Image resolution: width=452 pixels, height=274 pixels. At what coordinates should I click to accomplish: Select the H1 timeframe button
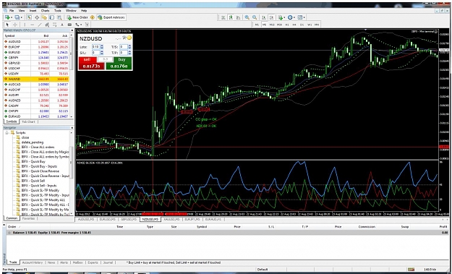point(287,25)
